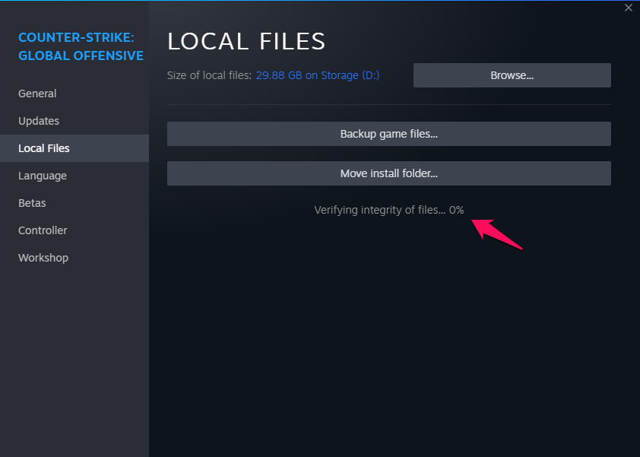Click the 'Size of local files:' label
This screenshot has height=457, width=640.
point(209,75)
